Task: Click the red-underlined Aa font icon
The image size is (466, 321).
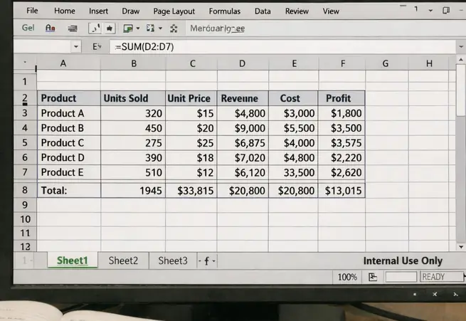Action: pos(51,28)
